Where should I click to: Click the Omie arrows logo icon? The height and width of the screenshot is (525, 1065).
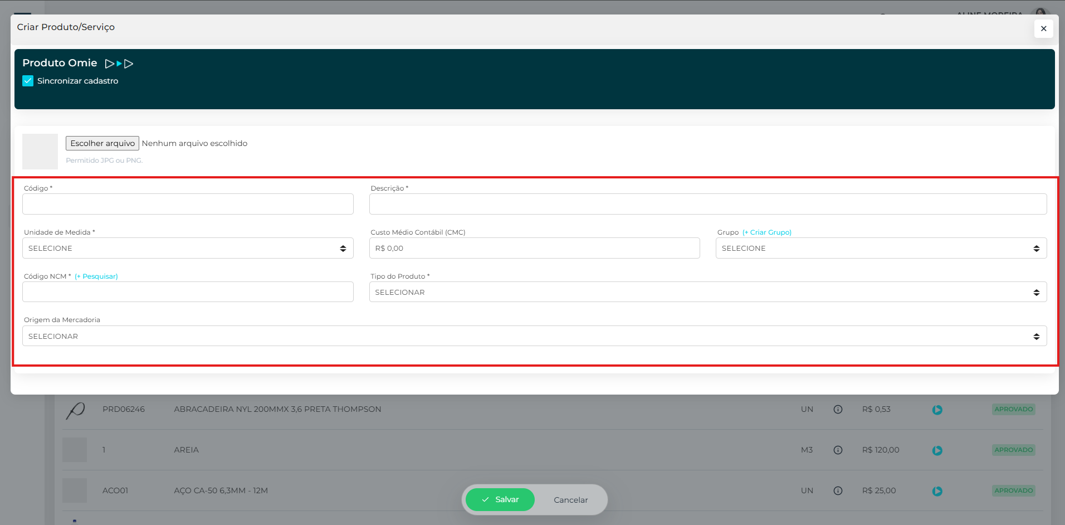[119, 64]
